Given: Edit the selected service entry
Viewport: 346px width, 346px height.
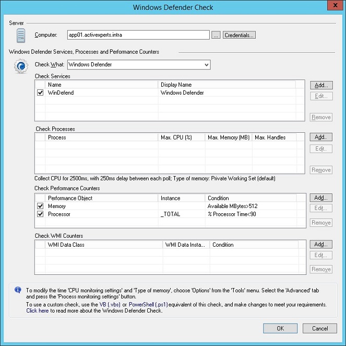Looking at the screenshot, I should click(321, 96).
